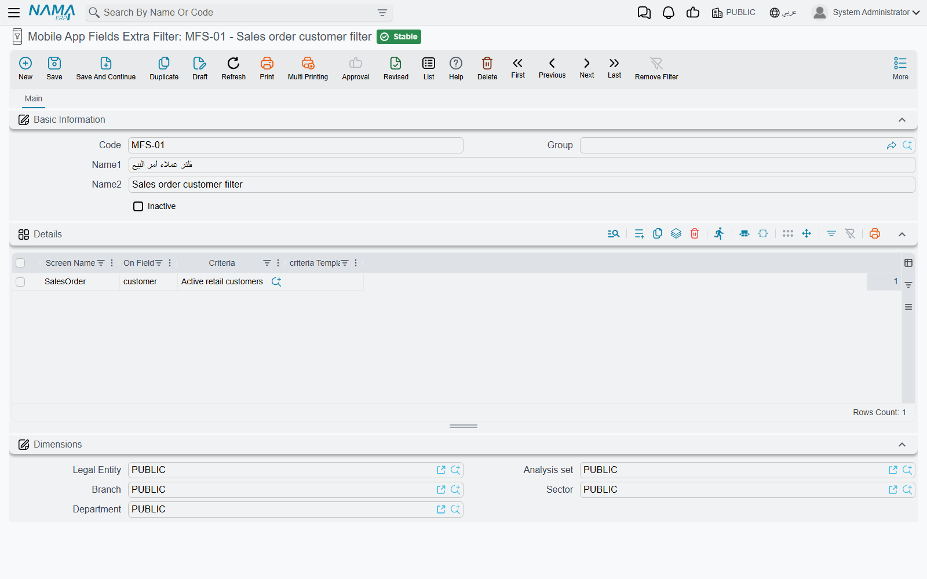Click the PUBLIC entity button
This screenshot has height=579, width=927.
(733, 13)
